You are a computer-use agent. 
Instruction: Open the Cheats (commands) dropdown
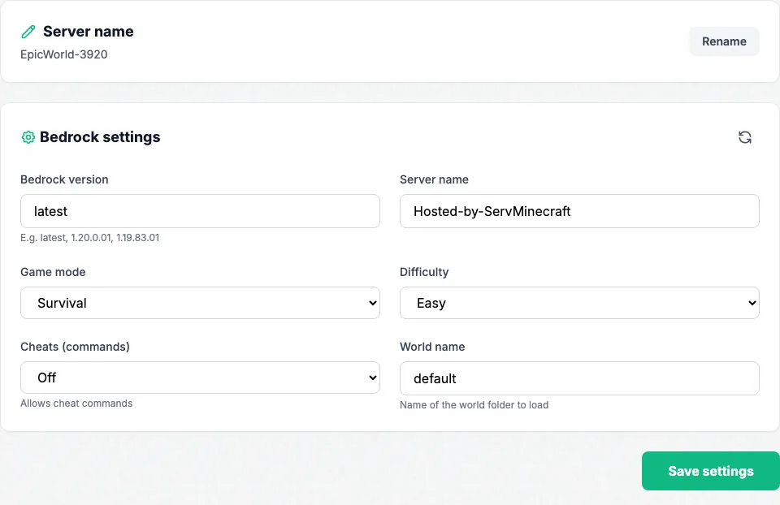200,378
